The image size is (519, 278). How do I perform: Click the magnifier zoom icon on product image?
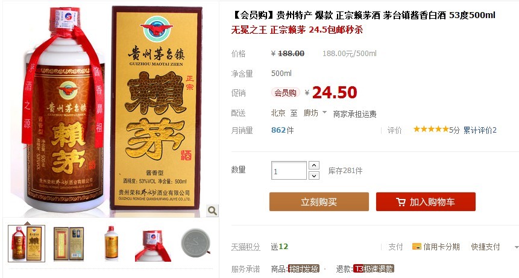point(212,210)
